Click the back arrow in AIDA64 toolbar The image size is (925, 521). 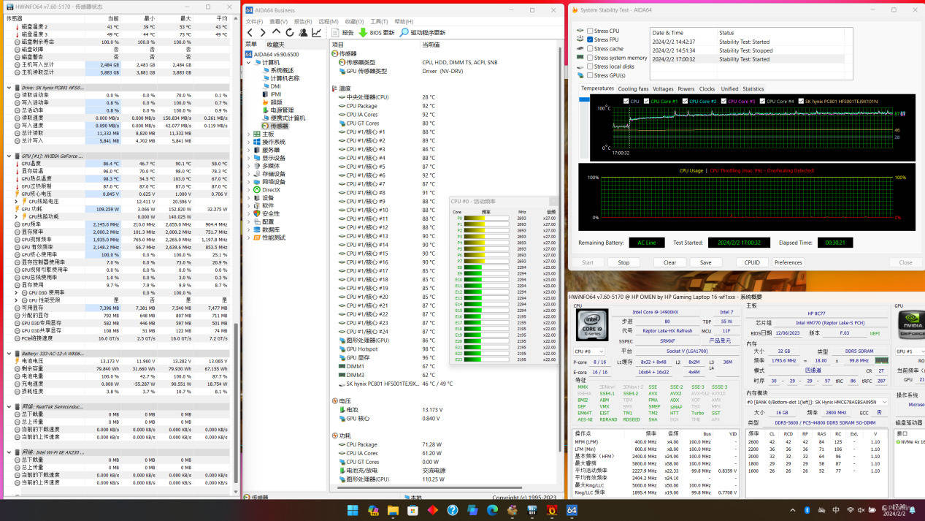[x=250, y=33]
